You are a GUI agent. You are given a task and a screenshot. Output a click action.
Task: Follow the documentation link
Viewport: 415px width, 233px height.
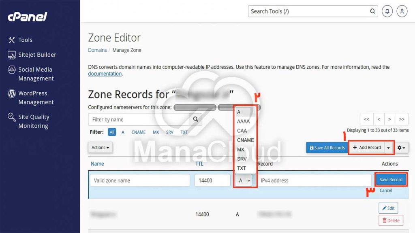[x=105, y=74]
